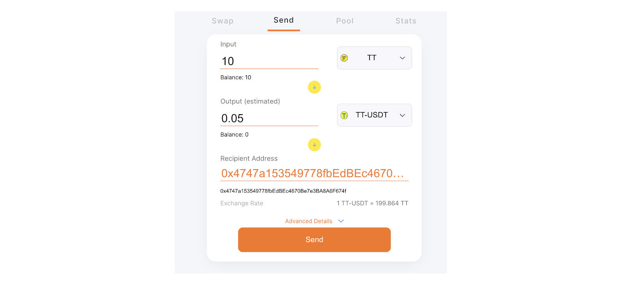The height and width of the screenshot is (294, 625).
Task: Open the Advanced Details link
Action: coord(309,221)
